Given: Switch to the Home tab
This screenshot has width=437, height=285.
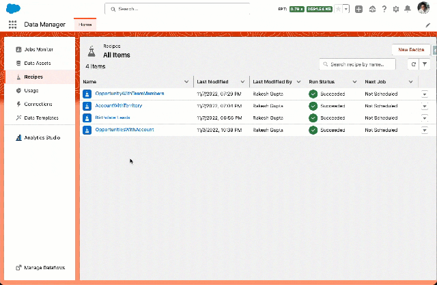Looking at the screenshot, I should [85, 25].
